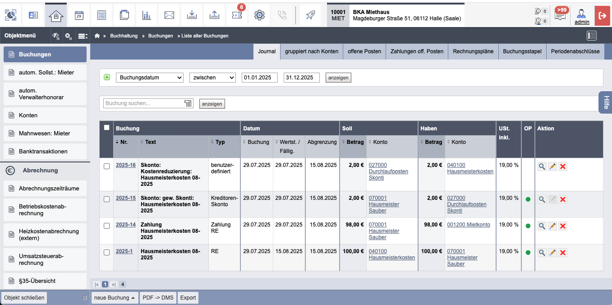Switch to gruppiert nach Konten tab
The image size is (612, 305).
[312, 51]
